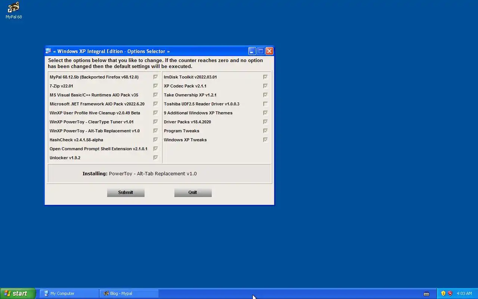Quit the Options Selector
The width and height of the screenshot is (478, 299).
tap(193, 192)
